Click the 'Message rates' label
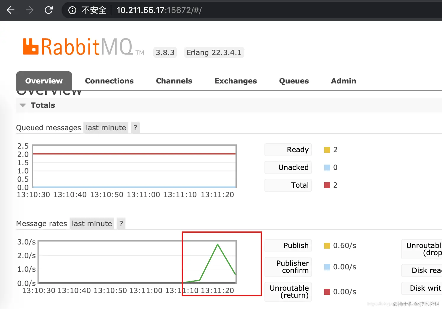This screenshot has height=309, width=442. (41, 223)
